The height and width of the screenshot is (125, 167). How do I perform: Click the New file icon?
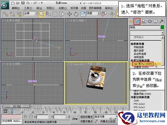point(13,3)
